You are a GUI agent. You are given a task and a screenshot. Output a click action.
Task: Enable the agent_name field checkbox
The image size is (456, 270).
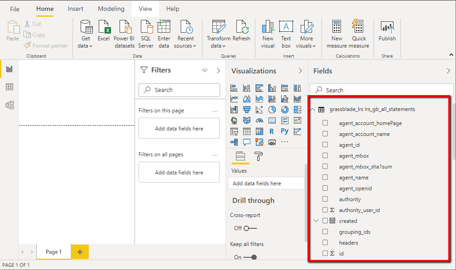click(325, 177)
